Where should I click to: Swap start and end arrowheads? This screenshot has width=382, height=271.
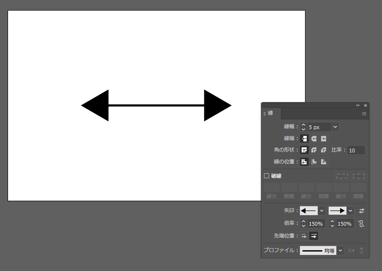pos(361,210)
